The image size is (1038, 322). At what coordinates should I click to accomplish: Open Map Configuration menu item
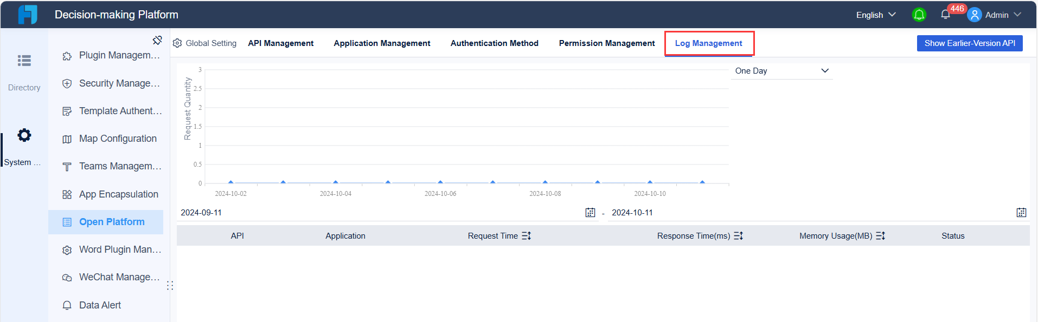click(106, 139)
